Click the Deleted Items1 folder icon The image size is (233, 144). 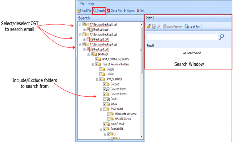(108, 94)
